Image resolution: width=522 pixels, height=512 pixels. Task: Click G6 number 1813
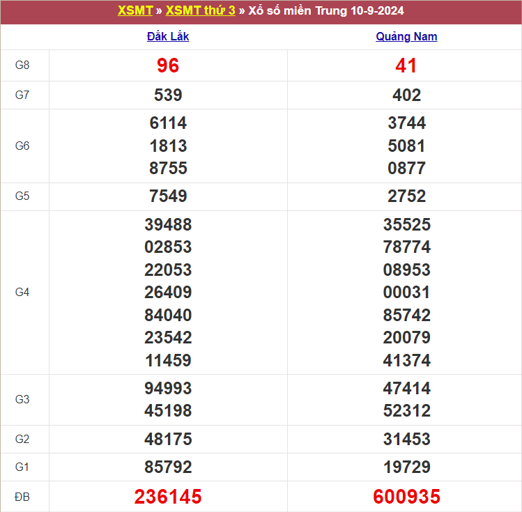[168, 146]
